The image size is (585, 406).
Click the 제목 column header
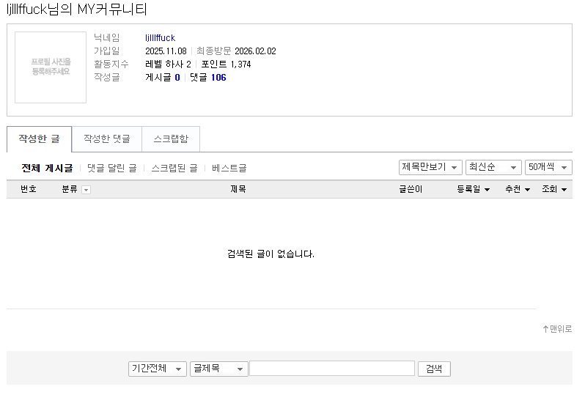tap(238, 189)
